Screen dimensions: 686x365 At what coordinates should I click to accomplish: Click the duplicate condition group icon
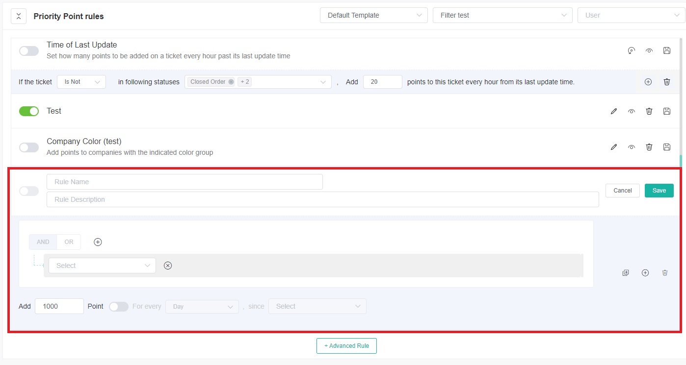click(625, 273)
